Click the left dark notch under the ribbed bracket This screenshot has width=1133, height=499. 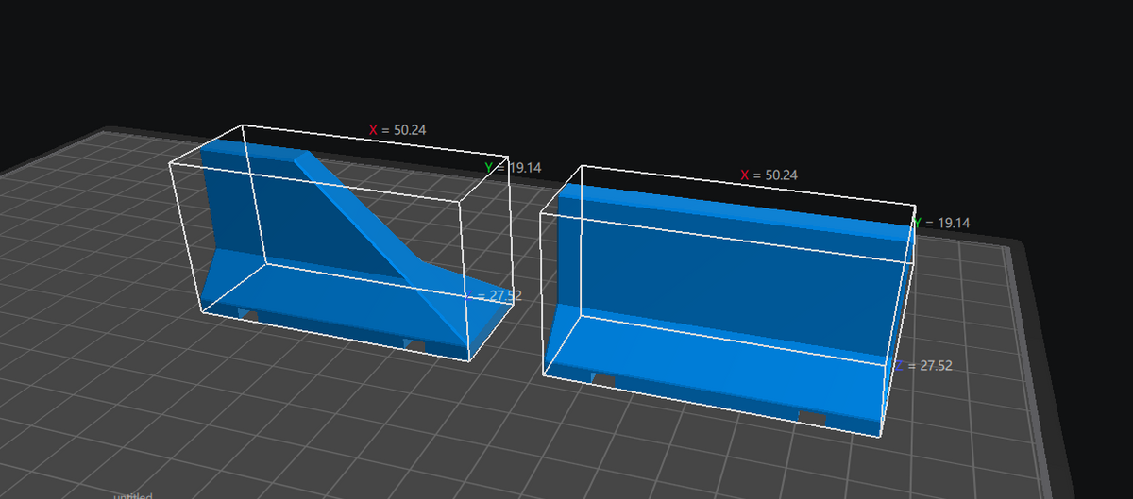pyautogui.click(x=247, y=314)
